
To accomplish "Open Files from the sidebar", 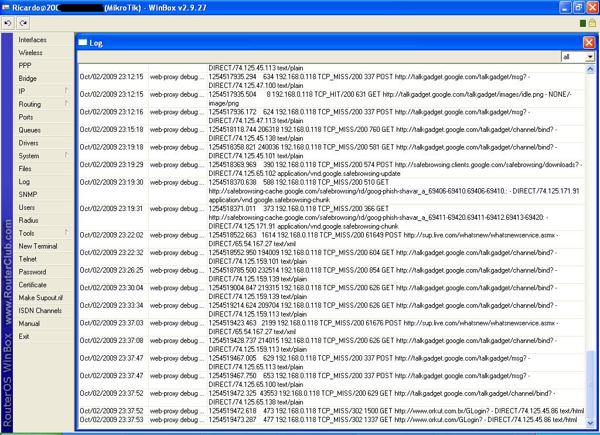I will 43,169.
